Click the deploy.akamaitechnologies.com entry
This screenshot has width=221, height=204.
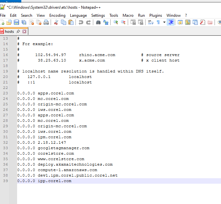tap(75, 164)
